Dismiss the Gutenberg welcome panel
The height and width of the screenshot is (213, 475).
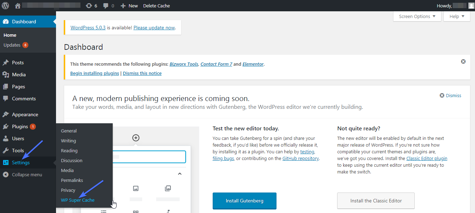click(x=451, y=95)
